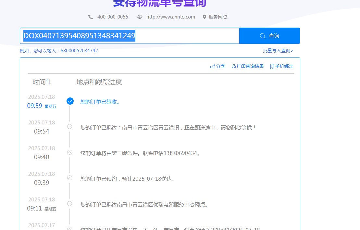Open the 服务网点 link
The image size is (360, 230).
click(217, 17)
